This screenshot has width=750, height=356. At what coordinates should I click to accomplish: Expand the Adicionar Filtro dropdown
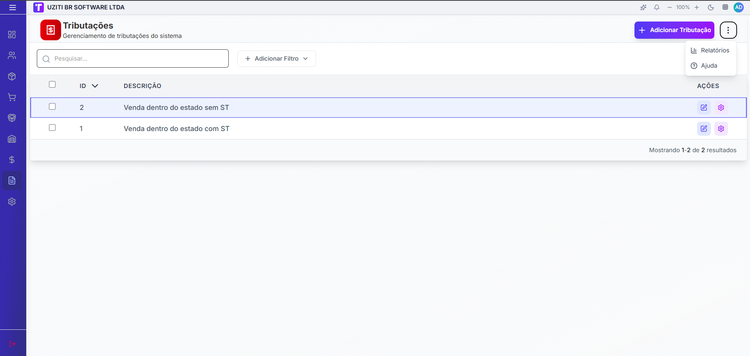(x=277, y=59)
